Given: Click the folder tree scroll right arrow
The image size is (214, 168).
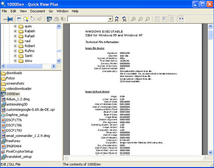Looking at the screenshot, I should (53, 66).
